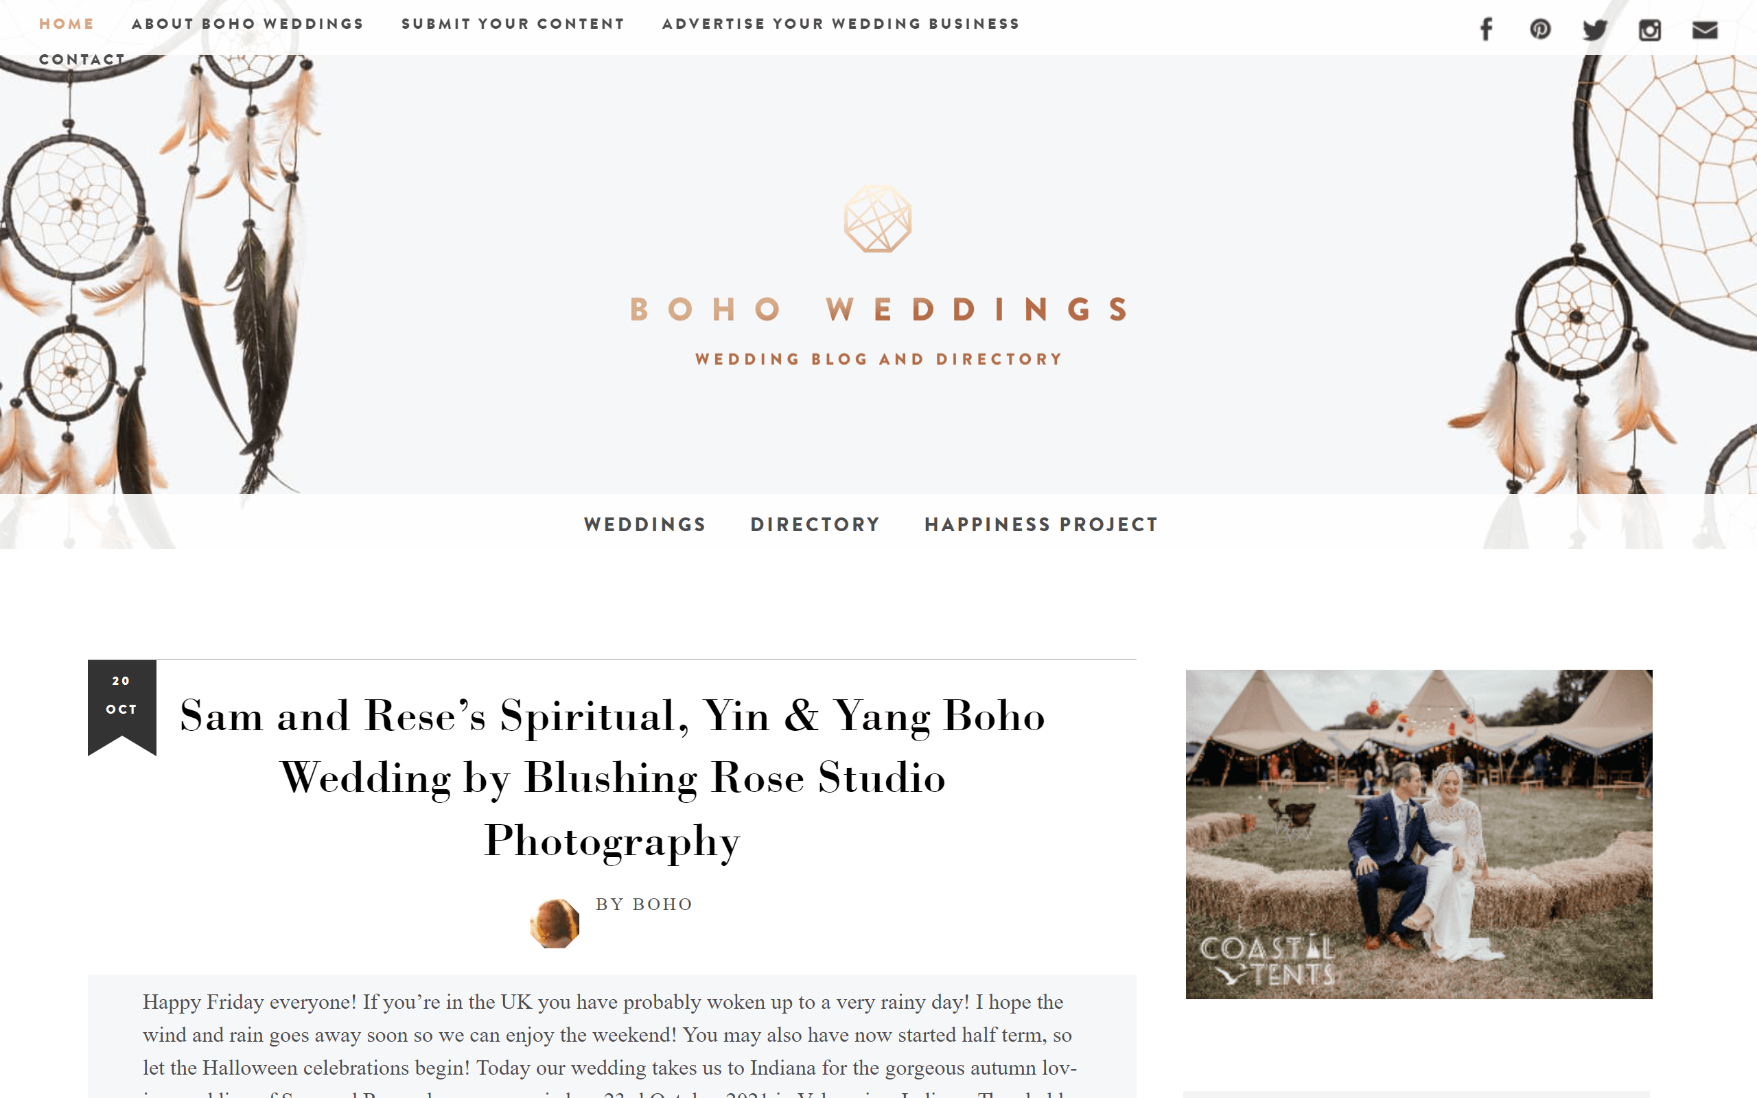Open Sam and Rese's wedding post title
The width and height of the screenshot is (1757, 1098).
612,778
